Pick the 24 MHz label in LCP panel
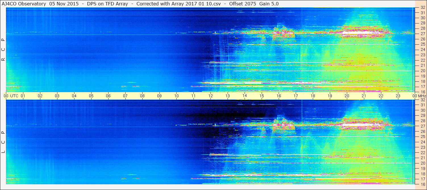Image resolution: width=427 pixels, height=190 pixels. 422,142
